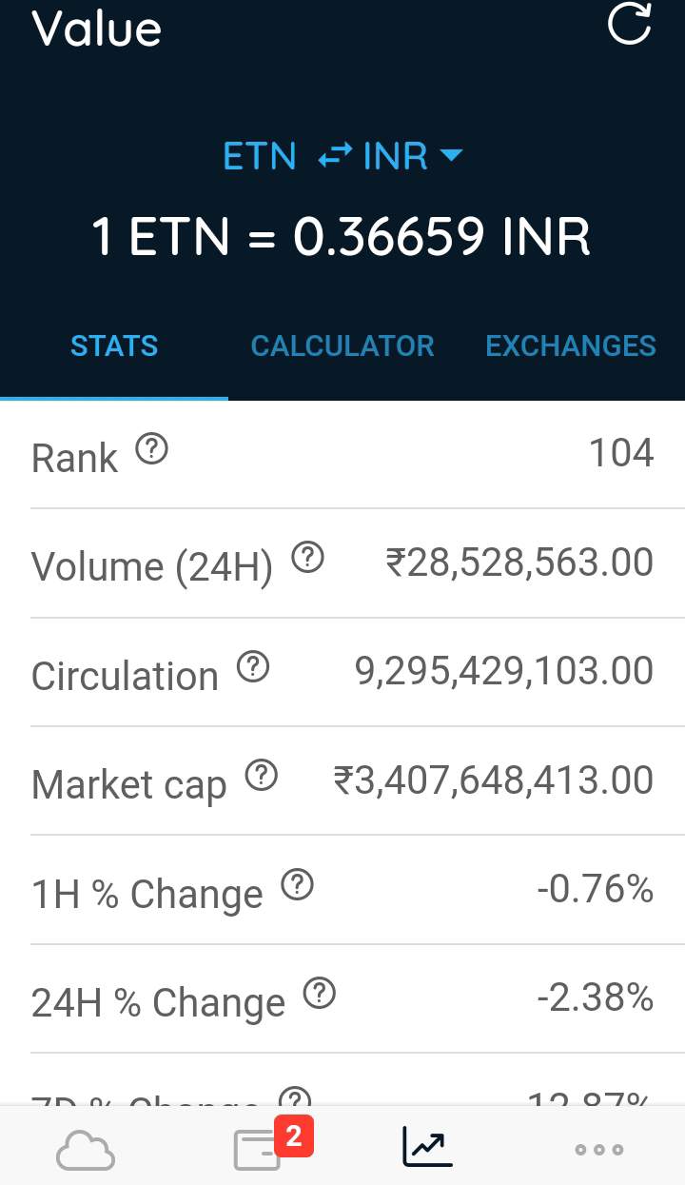Switch to the CALCULATOR tab
Screen dimensions: 685x1185
pyautogui.click(x=342, y=346)
